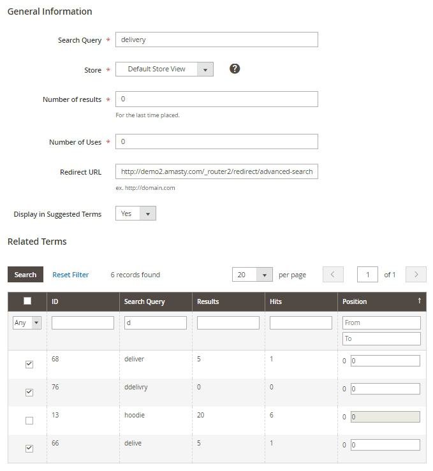433x471 pixels.
Task: Expand Display in Suggested Terms dropdown
Action: [x=136, y=214]
